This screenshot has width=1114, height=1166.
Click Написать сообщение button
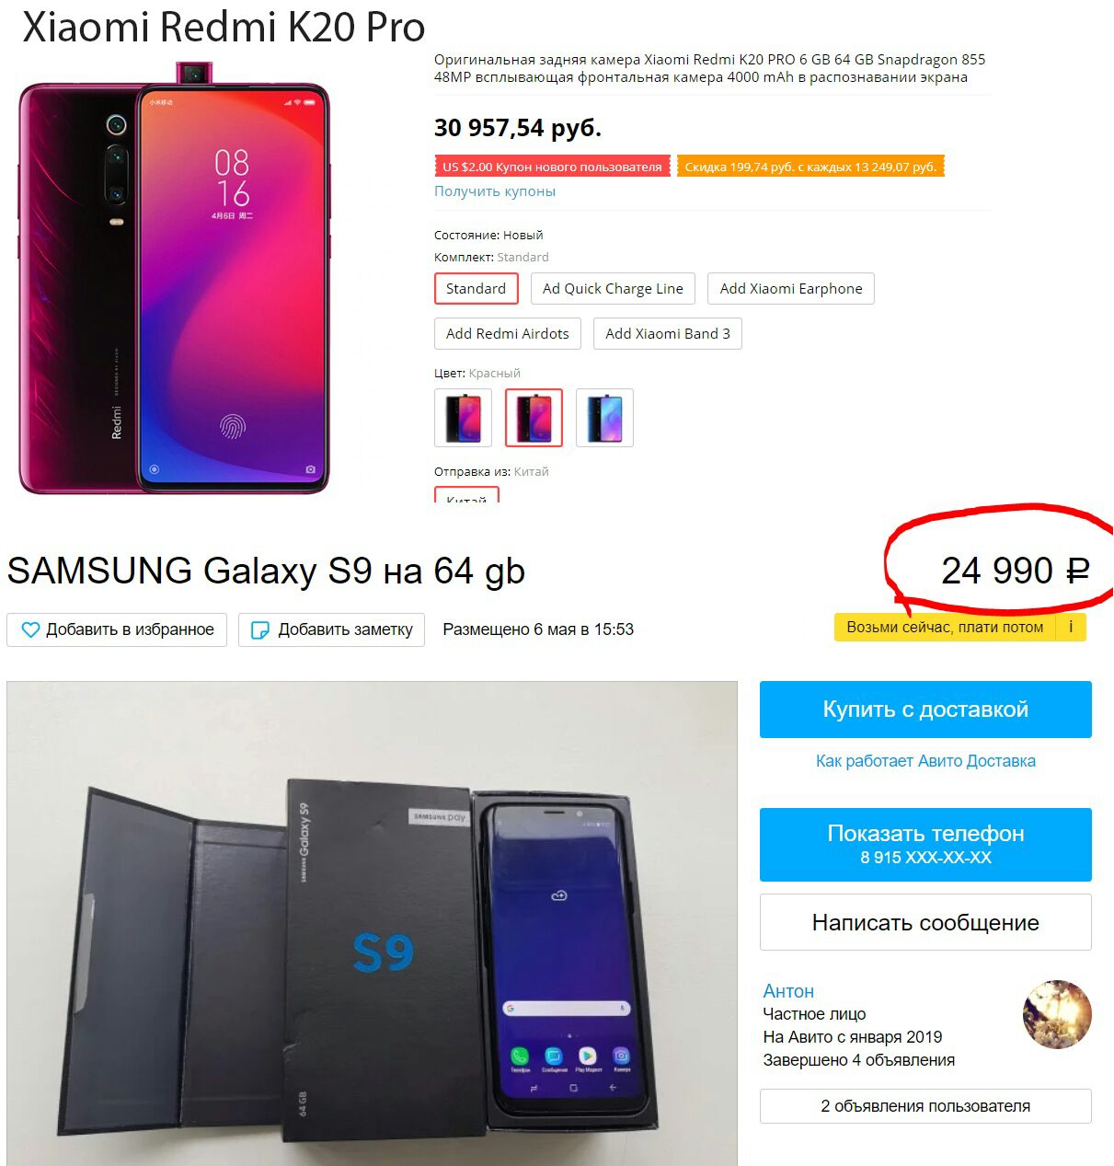pyautogui.click(x=925, y=922)
